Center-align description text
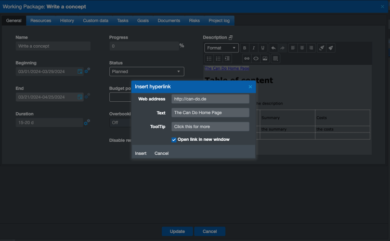Viewport: 390px width, 241px height. pos(302,48)
